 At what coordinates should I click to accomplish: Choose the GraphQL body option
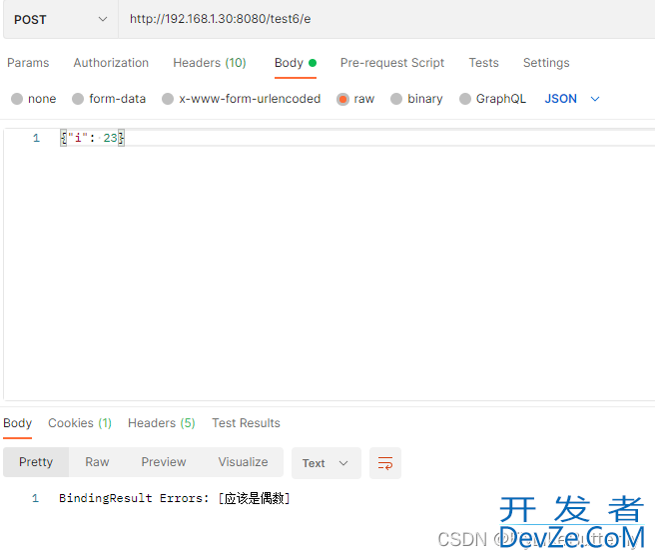click(x=492, y=99)
